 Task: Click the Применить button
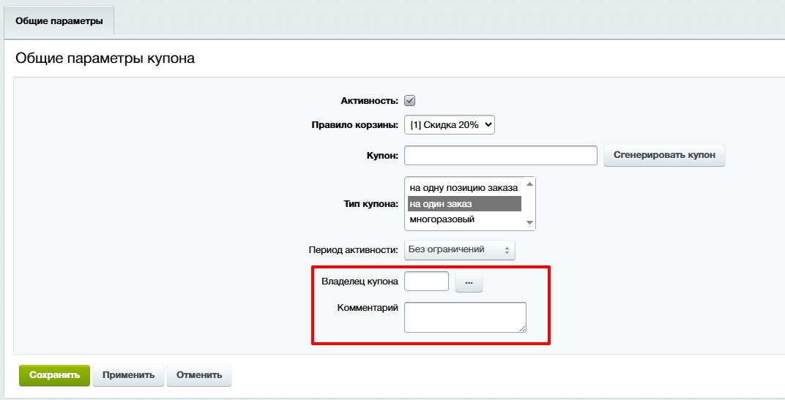(x=129, y=375)
